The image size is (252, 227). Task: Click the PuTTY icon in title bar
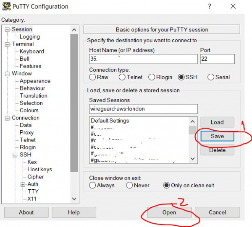click(7, 7)
